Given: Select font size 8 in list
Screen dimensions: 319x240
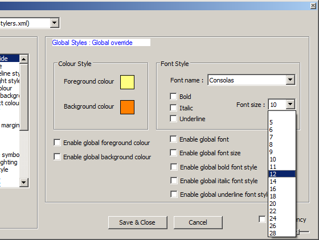Looking at the screenshot, I should click(282, 144).
